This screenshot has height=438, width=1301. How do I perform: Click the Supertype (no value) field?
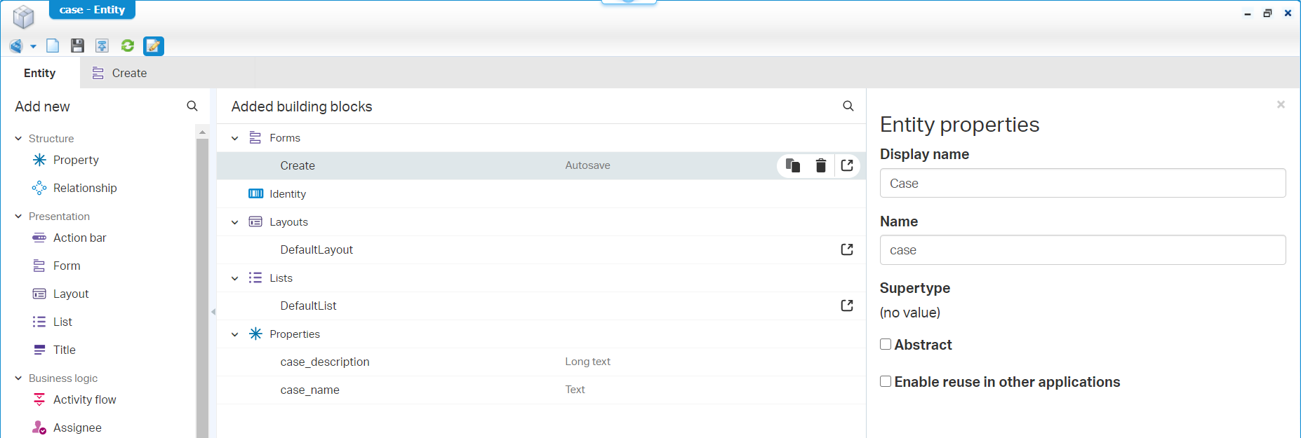[x=910, y=313]
